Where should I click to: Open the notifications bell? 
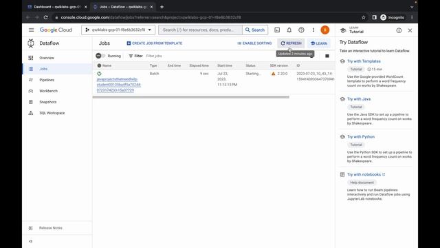(289, 30)
